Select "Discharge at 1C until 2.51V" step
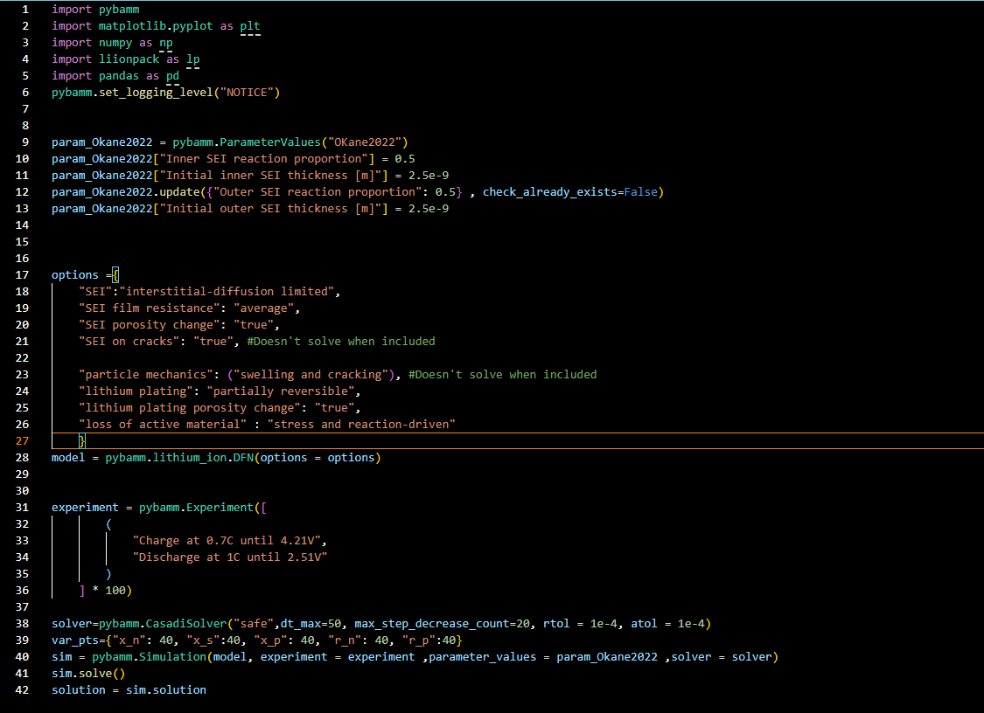The image size is (984, 713). coord(230,557)
